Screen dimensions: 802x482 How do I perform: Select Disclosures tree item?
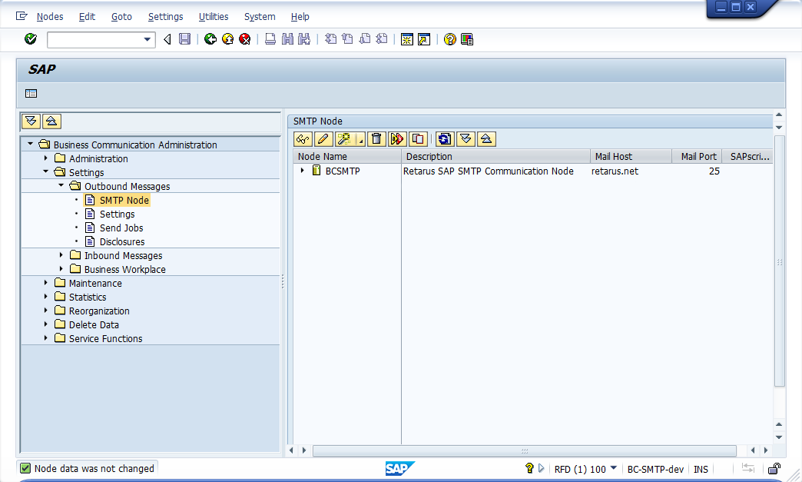point(122,241)
